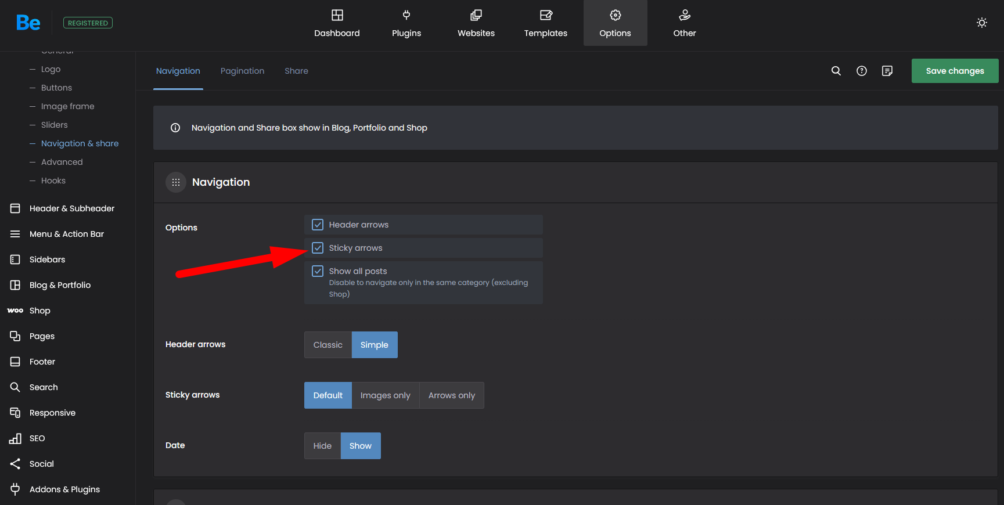Go to the Plugins section

click(406, 23)
